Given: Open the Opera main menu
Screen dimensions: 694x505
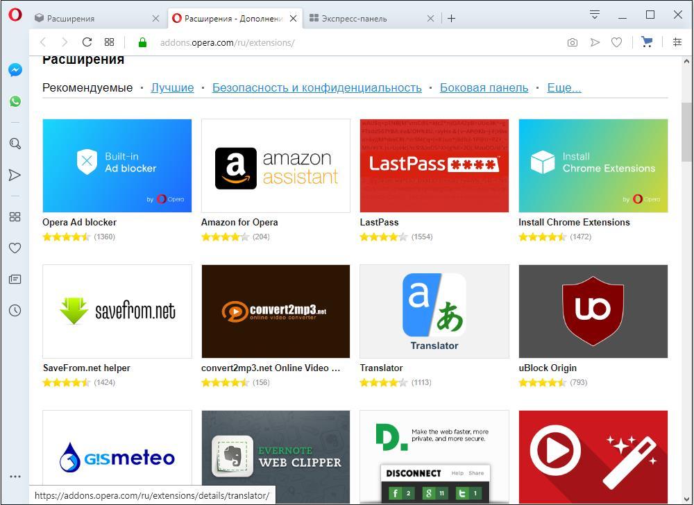Looking at the screenshot, I should (x=15, y=15).
